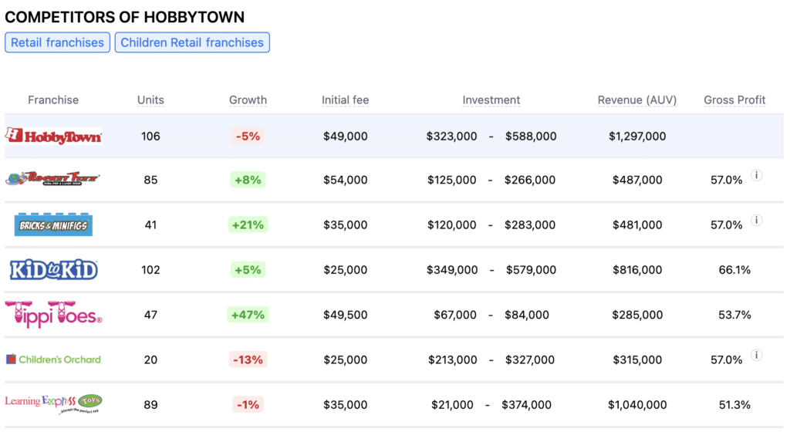The image size is (790, 442).
Task: Click the $49,500 initial fee
Action: click(345, 315)
